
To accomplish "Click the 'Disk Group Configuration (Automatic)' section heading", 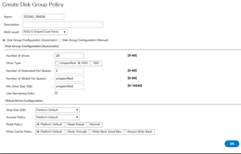I will [32, 46].
